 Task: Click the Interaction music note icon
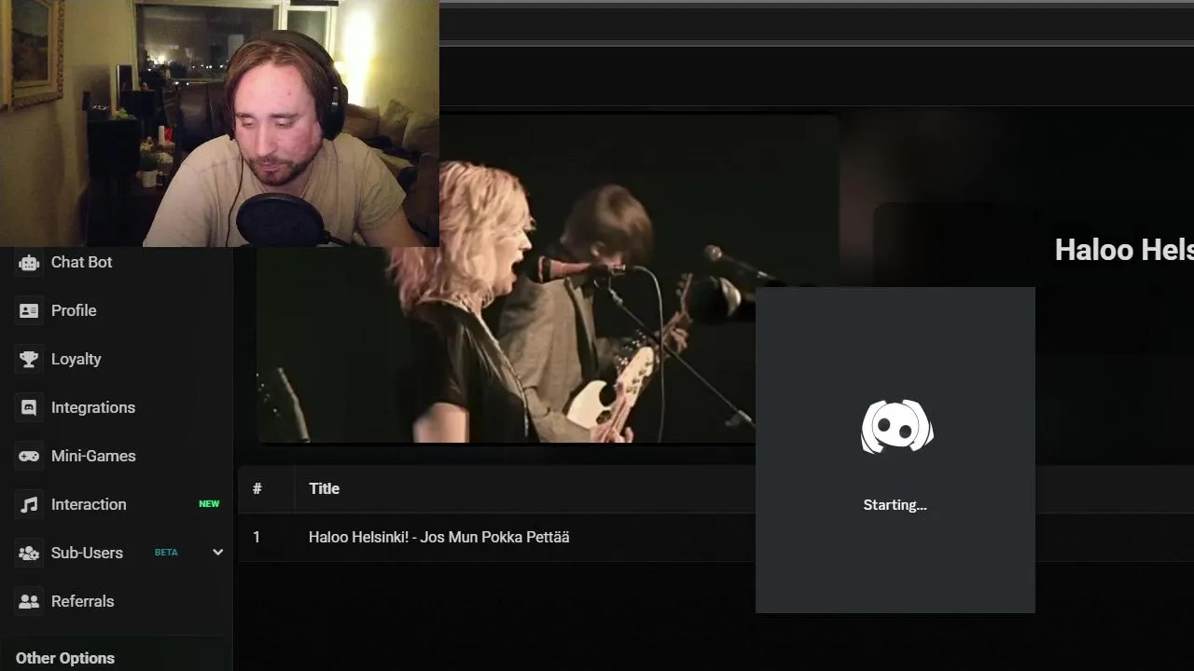point(29,504)
